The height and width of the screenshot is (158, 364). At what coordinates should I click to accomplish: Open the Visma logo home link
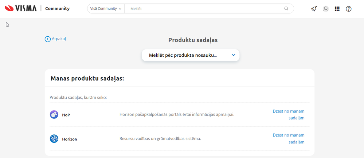point(21,9)
